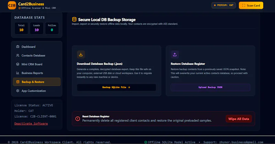This screenshot has width=275, height=144.
Task: Click Upload Backup JSON button
Action: (x=210, y=87)
